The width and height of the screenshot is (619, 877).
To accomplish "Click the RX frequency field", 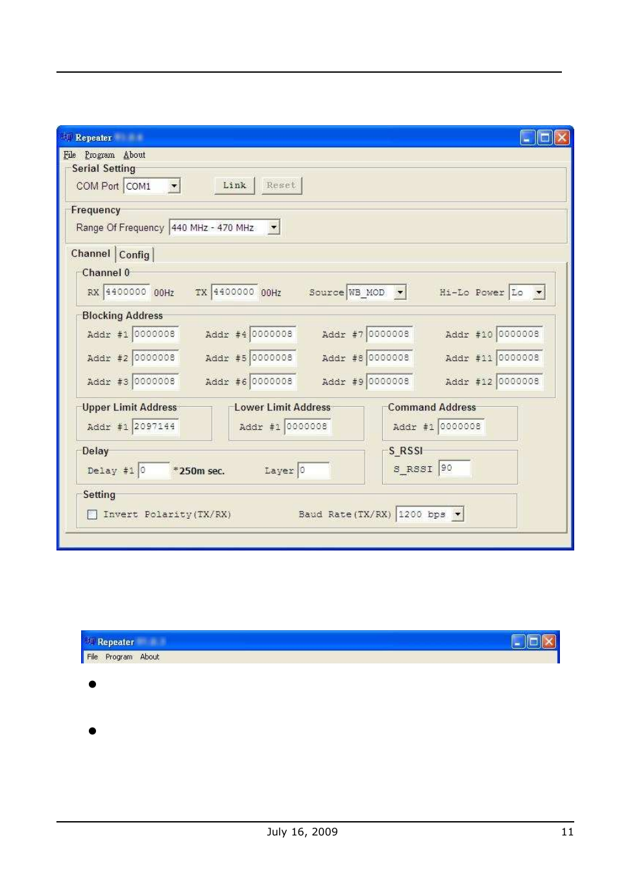I will point(127,292).
